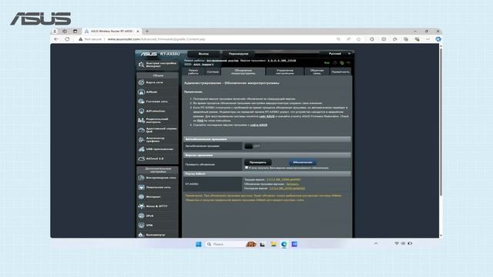Open the Adaptive QoS section

tap(157, 130)
